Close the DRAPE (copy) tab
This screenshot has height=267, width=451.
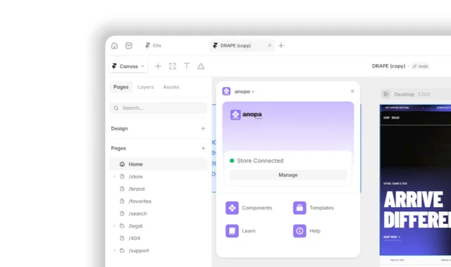click(x=269, y=45)
